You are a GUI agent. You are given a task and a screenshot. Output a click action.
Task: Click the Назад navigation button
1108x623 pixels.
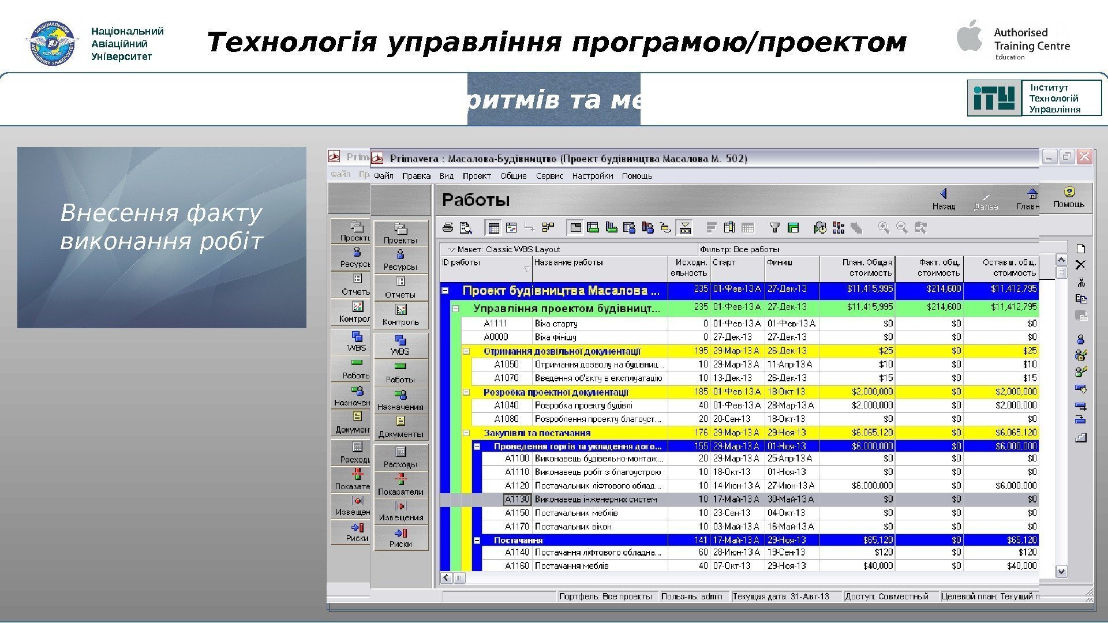pos(944,198)
